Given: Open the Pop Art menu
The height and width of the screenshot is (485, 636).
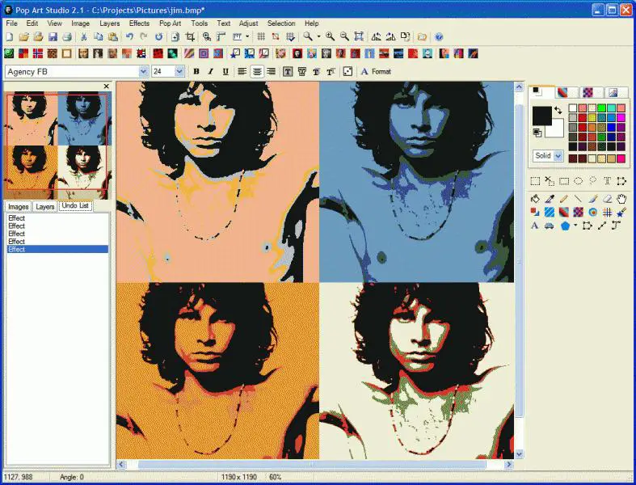Looking at the screenshot, I should tap(170, 23).
